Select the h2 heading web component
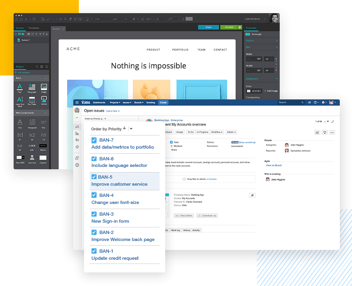Image resolution: width=352 pixels, height=286 pixels. coord(32,136)
